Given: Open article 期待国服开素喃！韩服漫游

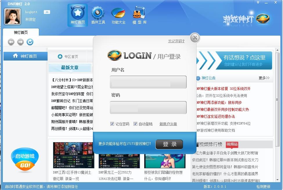Looking at the screenshot, I should [72, 122].
